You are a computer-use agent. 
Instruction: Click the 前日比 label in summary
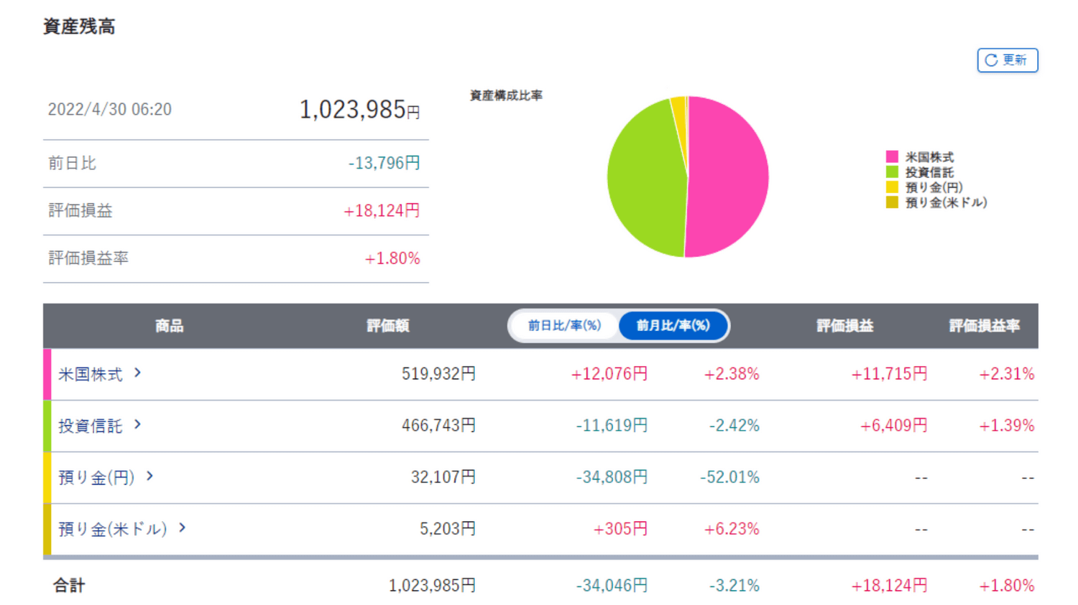(x=72, y=163)
